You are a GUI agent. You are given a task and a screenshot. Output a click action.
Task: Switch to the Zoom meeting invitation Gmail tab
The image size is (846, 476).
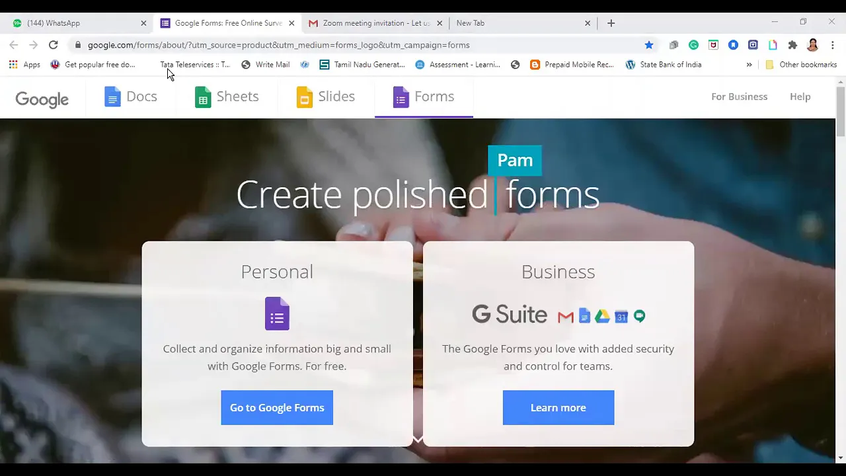pyautogui.click(x=374, y=23)
